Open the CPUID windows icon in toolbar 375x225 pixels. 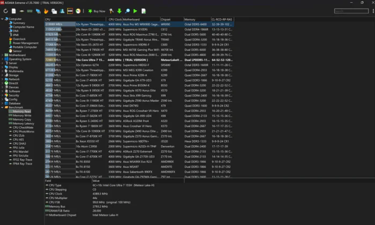click(54, 11)
